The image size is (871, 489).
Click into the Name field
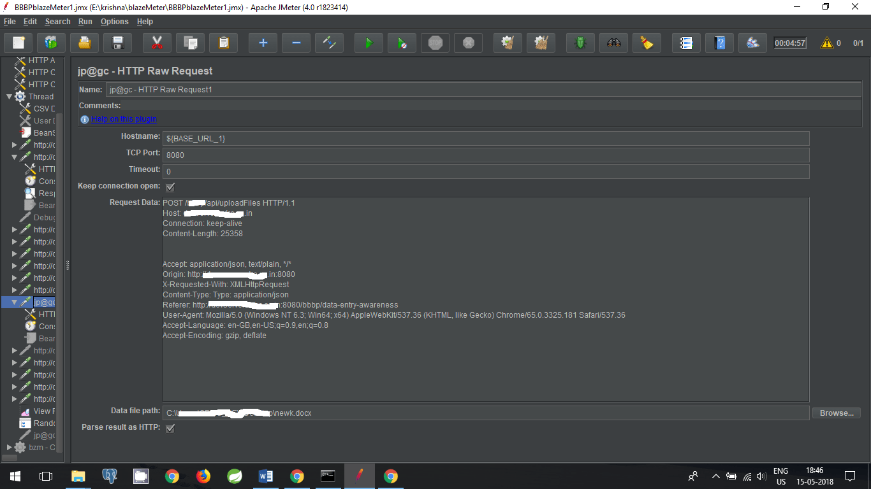click(483, 90)
